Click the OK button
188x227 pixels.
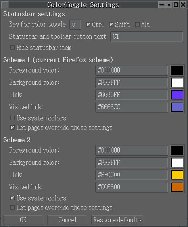23,220
